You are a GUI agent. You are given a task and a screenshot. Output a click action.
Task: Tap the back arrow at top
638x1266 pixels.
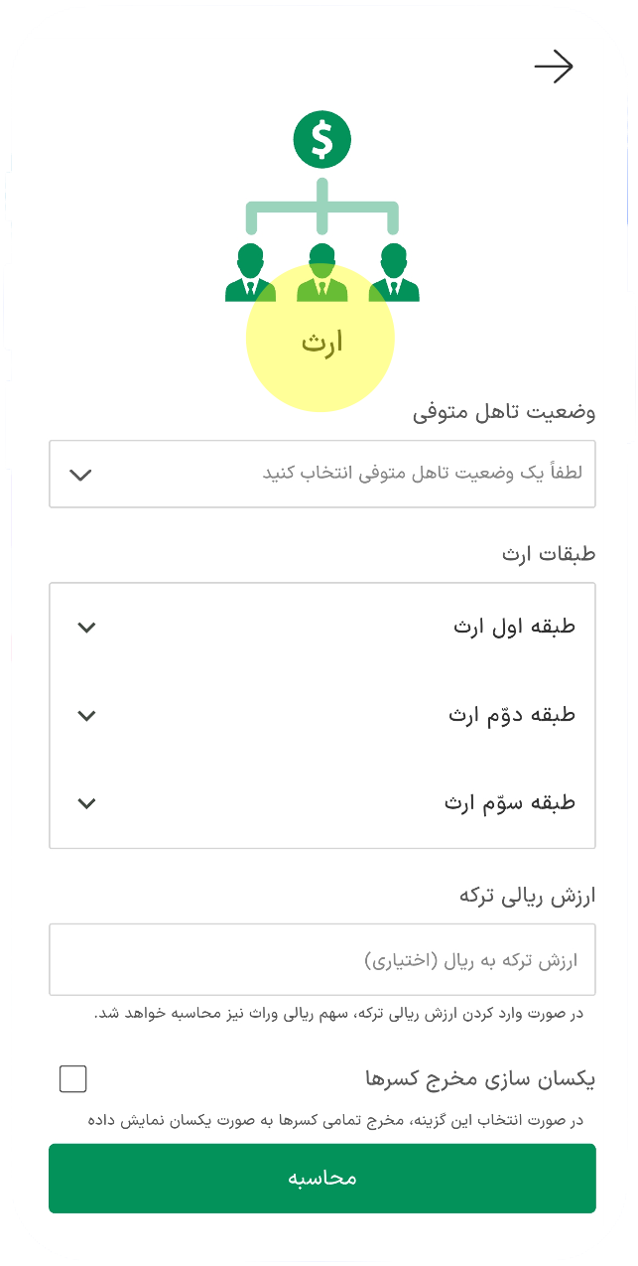coord(554,67)
